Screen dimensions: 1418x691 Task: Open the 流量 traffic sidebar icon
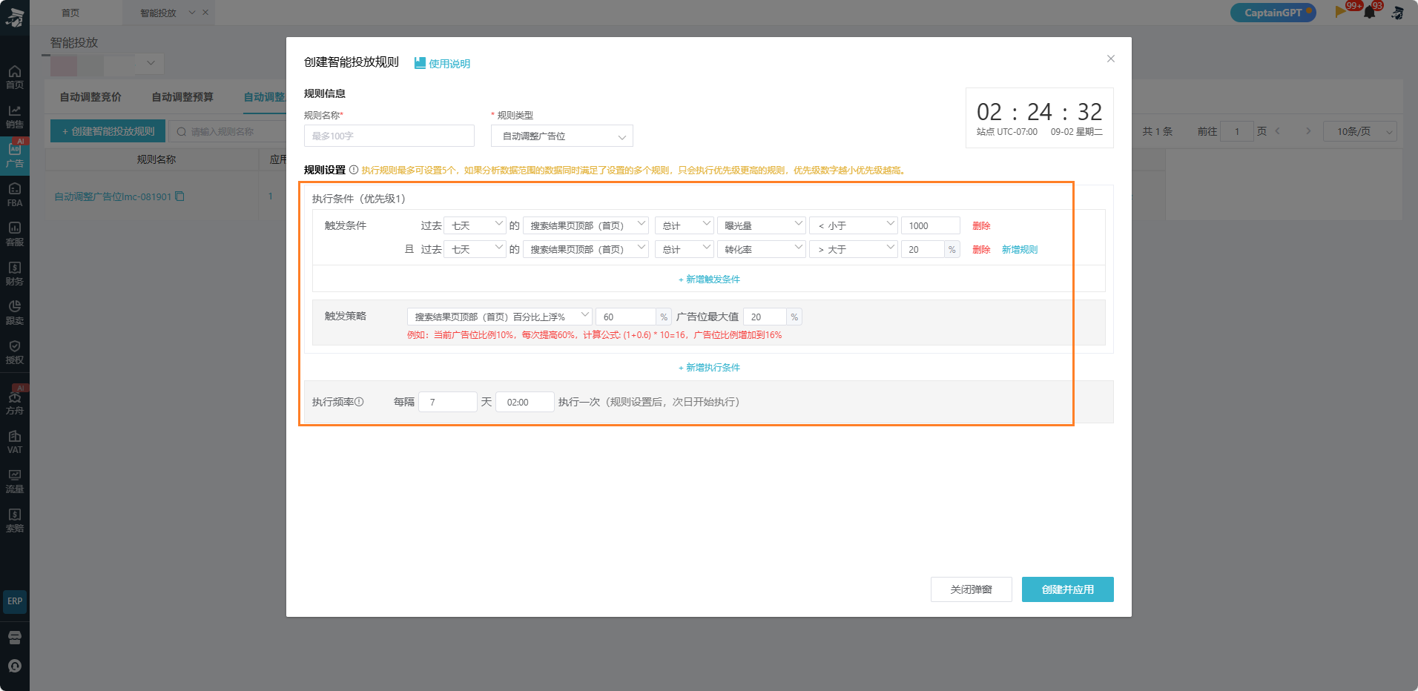tap(15, 481)
